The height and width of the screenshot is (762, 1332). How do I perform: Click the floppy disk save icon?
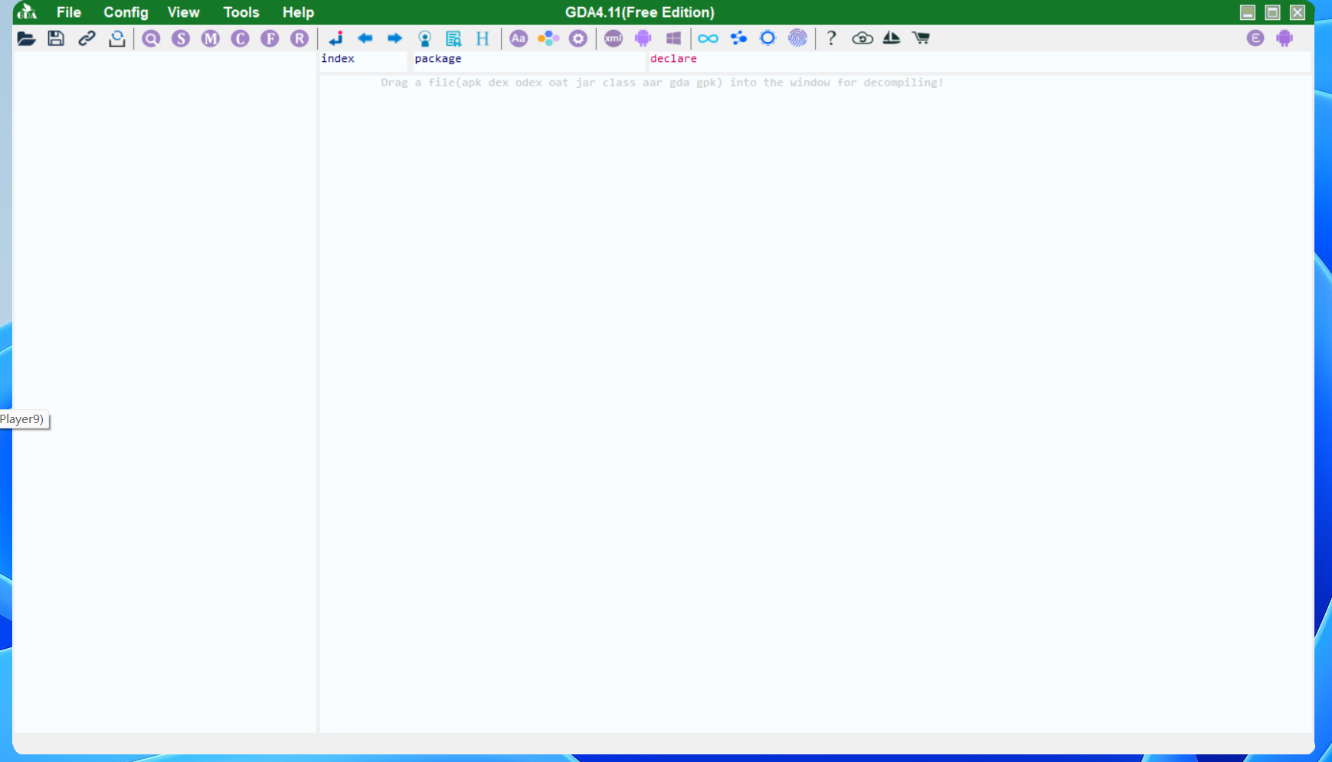pyautogui.click(x=56, y=38)
